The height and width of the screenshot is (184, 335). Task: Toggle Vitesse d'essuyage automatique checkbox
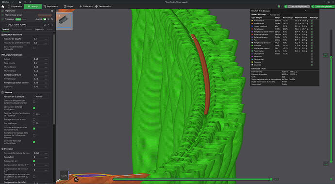(34, 142)
